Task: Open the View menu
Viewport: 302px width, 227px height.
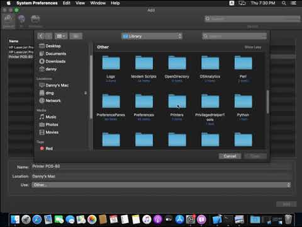Action: click(x=80, y=3)
